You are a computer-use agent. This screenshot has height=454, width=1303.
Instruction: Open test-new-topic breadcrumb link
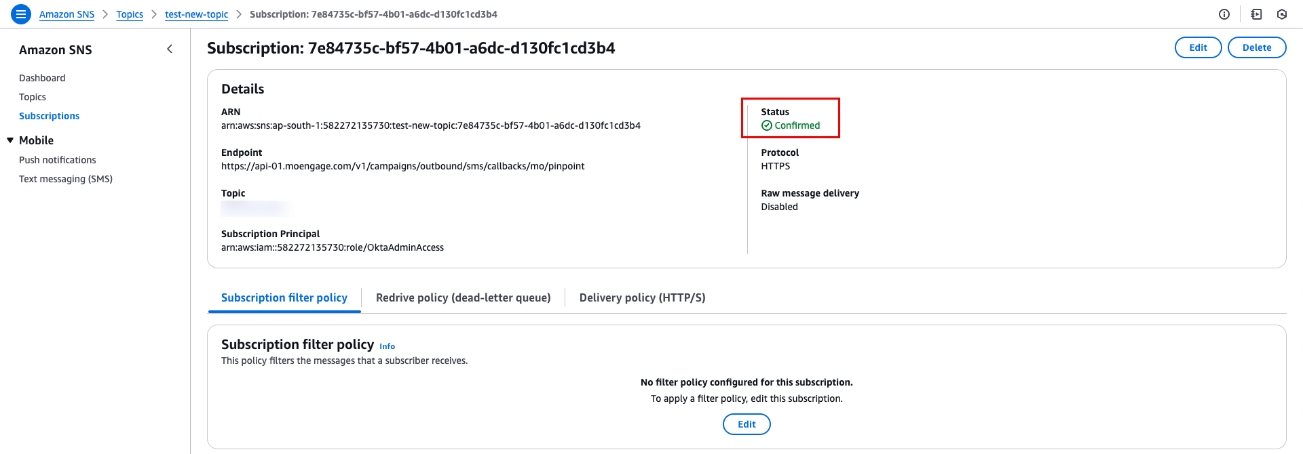pyautogui.click(x=196, y=14)
